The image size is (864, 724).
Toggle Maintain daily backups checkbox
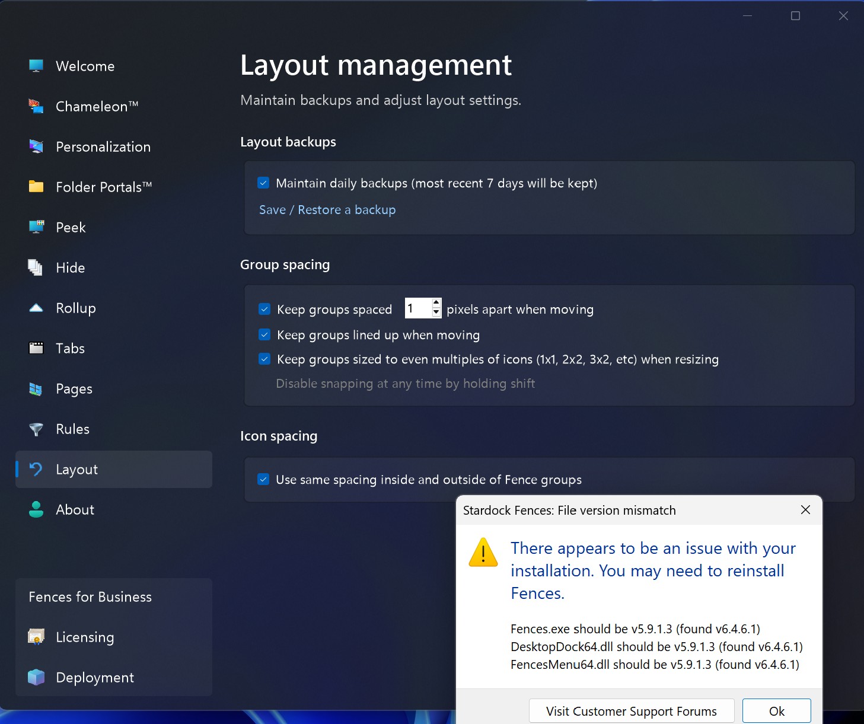[x=263, y=183]
